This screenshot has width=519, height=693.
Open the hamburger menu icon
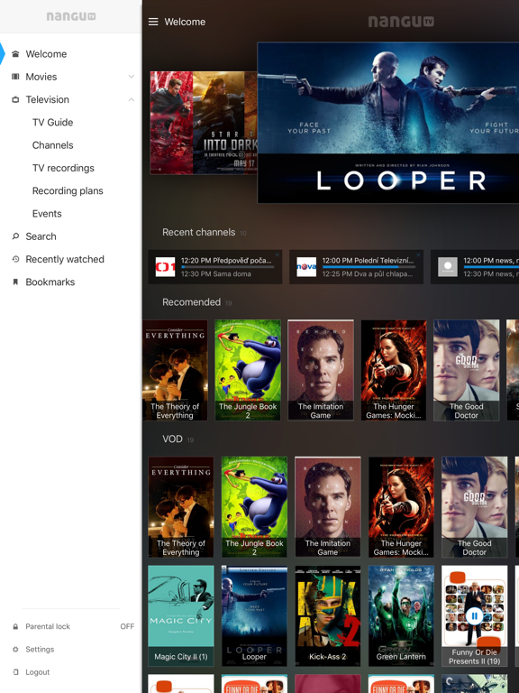click(x=153, y=22)
